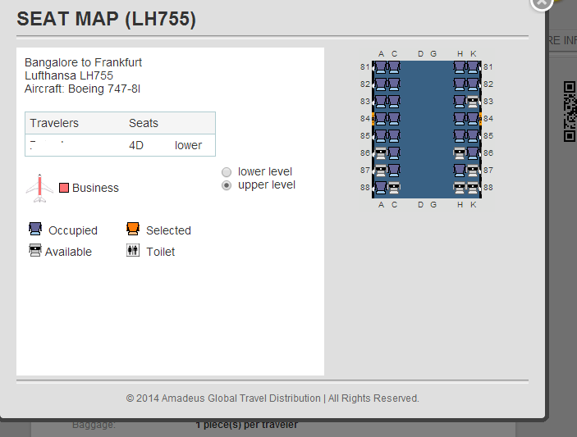
Task: Click occupied seat 85H
Action: pyautogui.click(x=460, y=136)
